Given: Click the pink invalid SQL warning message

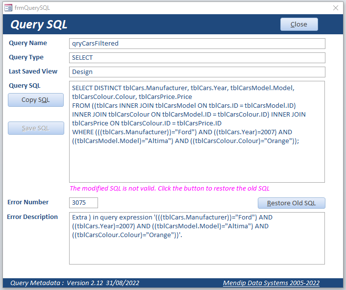Looking at the screenshot, I should tap(170, 188).
